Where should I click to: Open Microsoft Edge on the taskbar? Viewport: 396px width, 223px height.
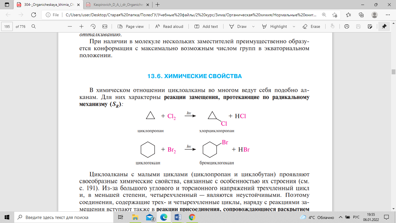[x=164, y=217]
